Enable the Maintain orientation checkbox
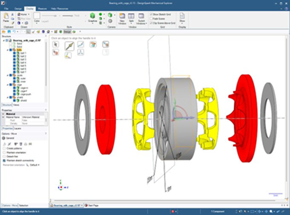The image size is (290, 215). 4,152
